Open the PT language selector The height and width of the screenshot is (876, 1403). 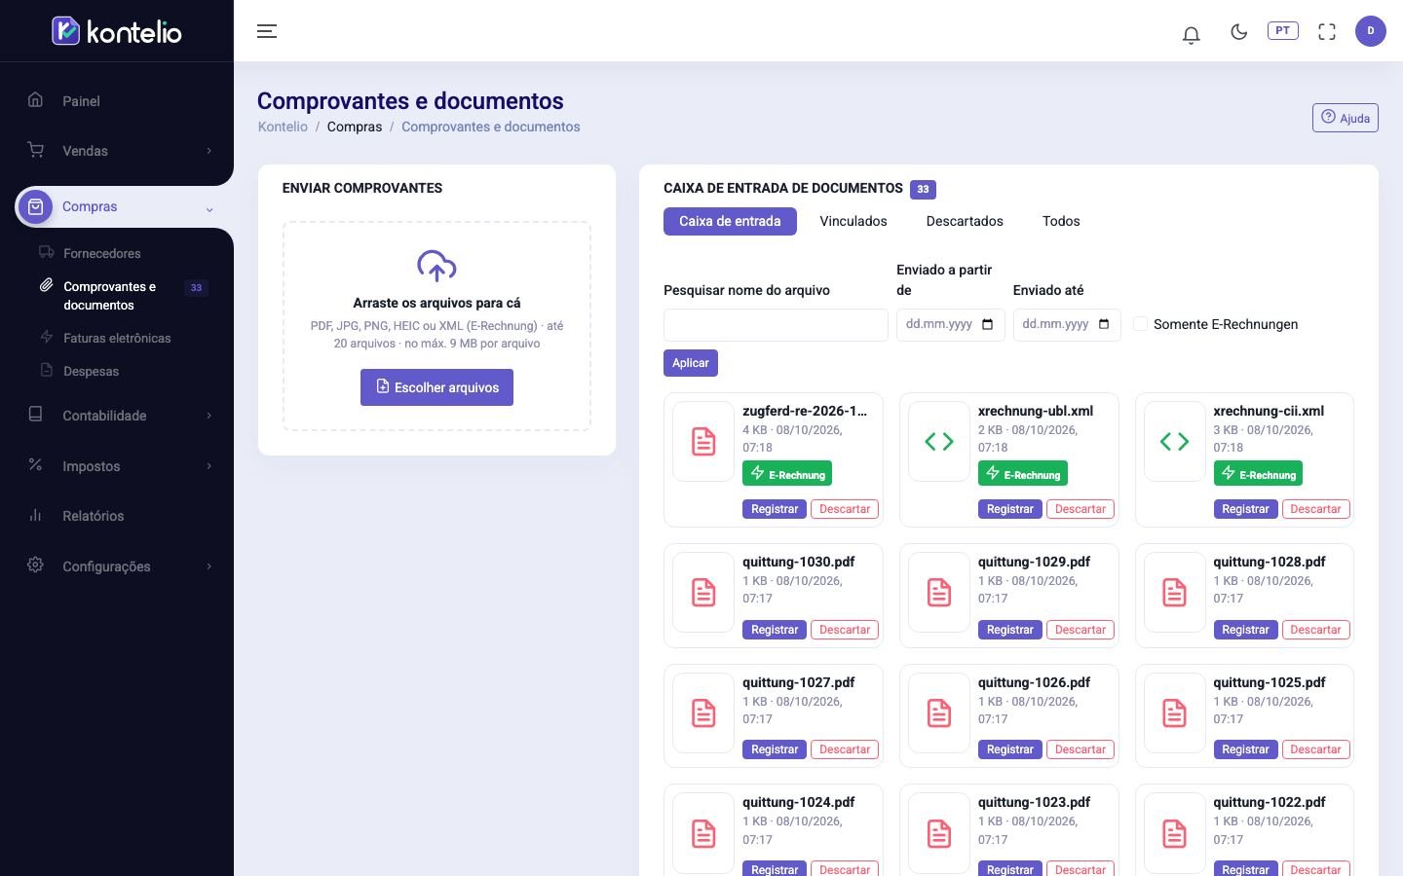pos(1282,31)
